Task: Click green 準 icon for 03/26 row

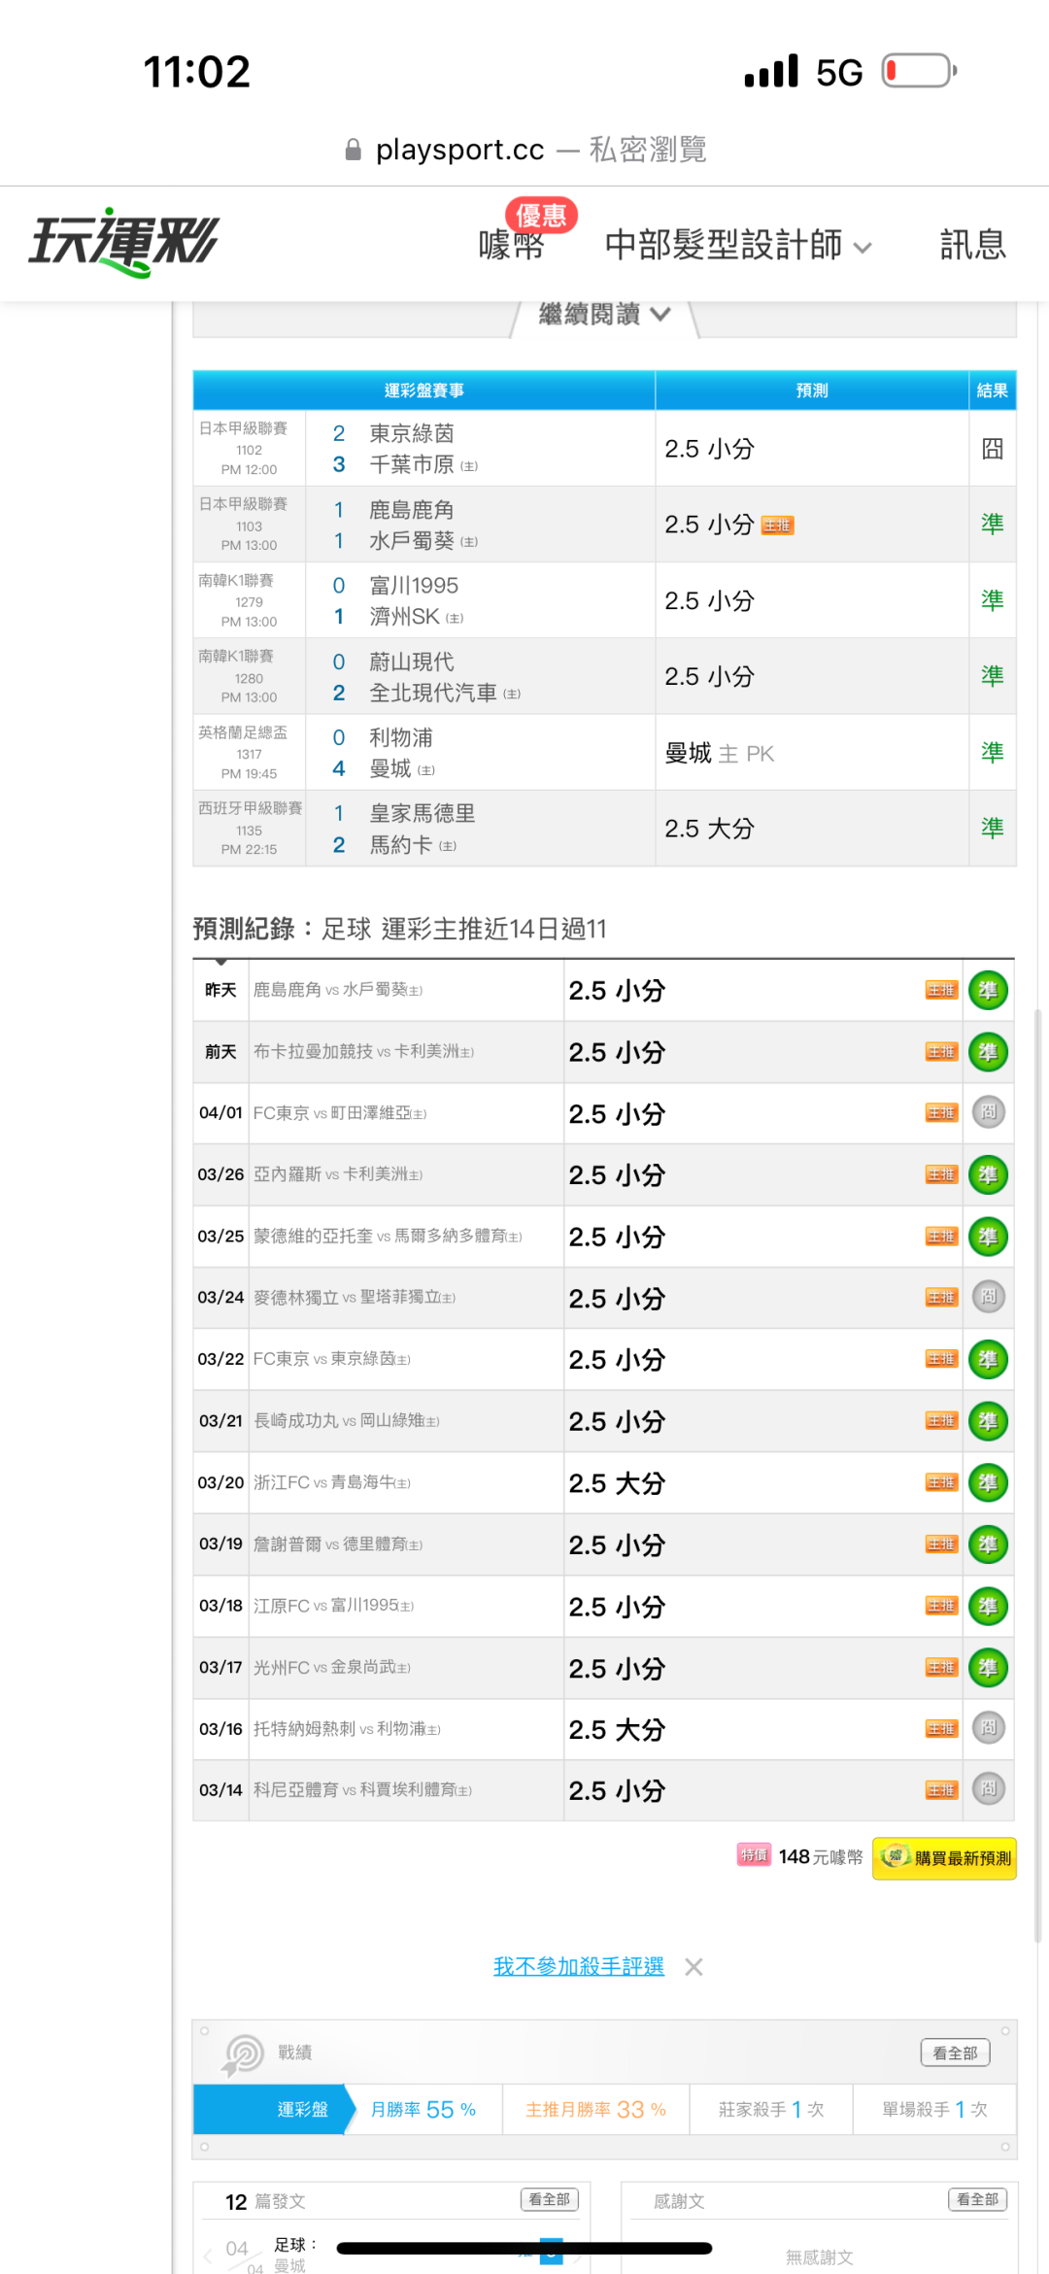Action: [988, 1175]
